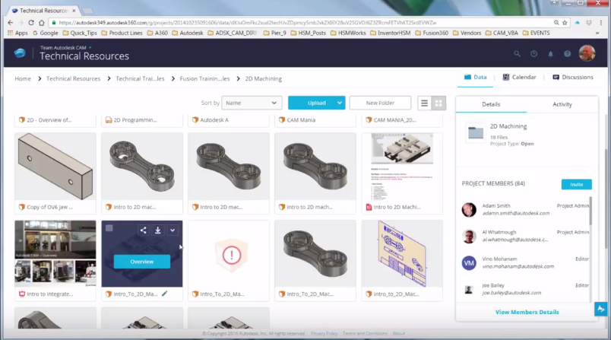Create a New Folder
The image size is (611, 340).
[380, 103]
